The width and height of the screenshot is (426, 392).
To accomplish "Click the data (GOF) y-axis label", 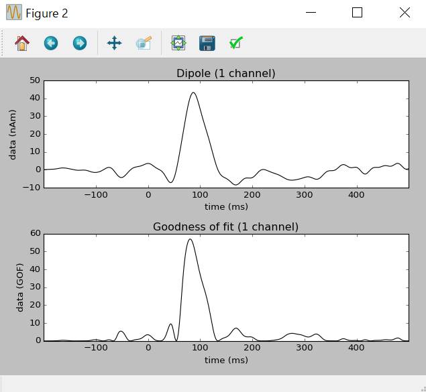I will tap(19, 287).
